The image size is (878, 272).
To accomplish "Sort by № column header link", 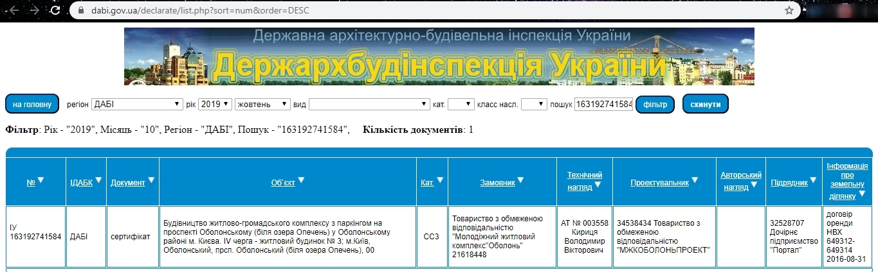I will [30, 183].
